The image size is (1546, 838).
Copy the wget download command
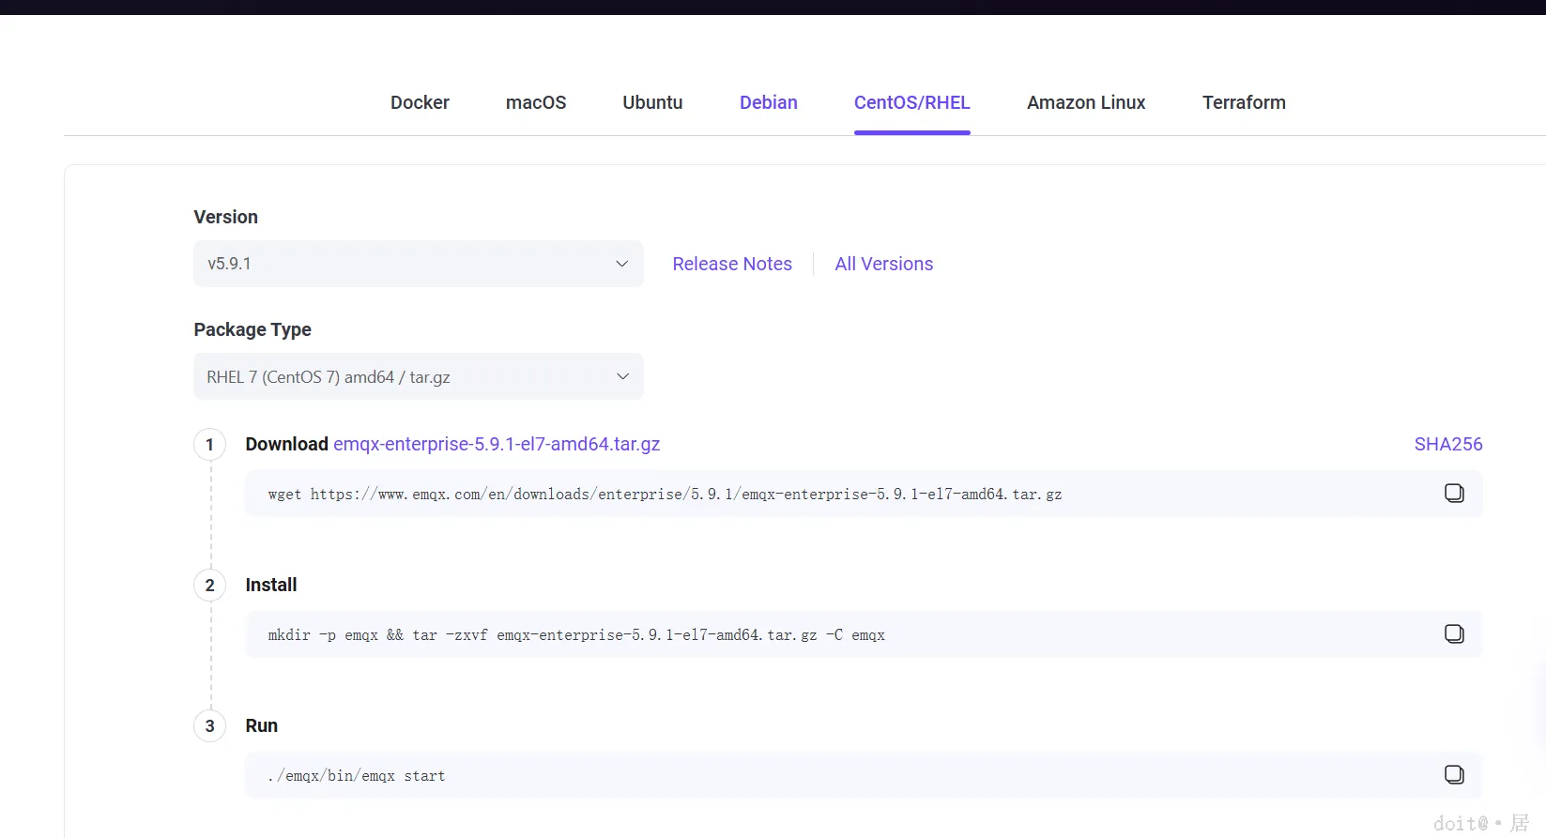(x=1454, y=494)
